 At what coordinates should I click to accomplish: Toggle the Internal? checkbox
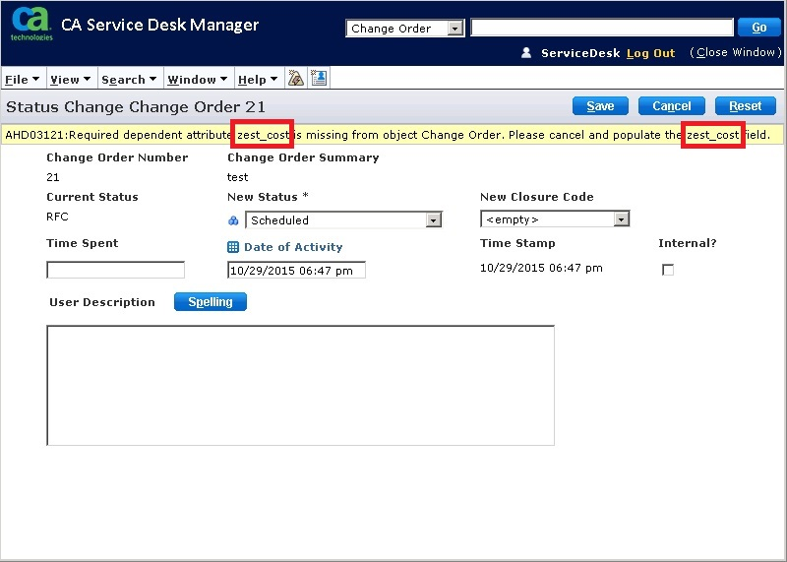point(668,270)
